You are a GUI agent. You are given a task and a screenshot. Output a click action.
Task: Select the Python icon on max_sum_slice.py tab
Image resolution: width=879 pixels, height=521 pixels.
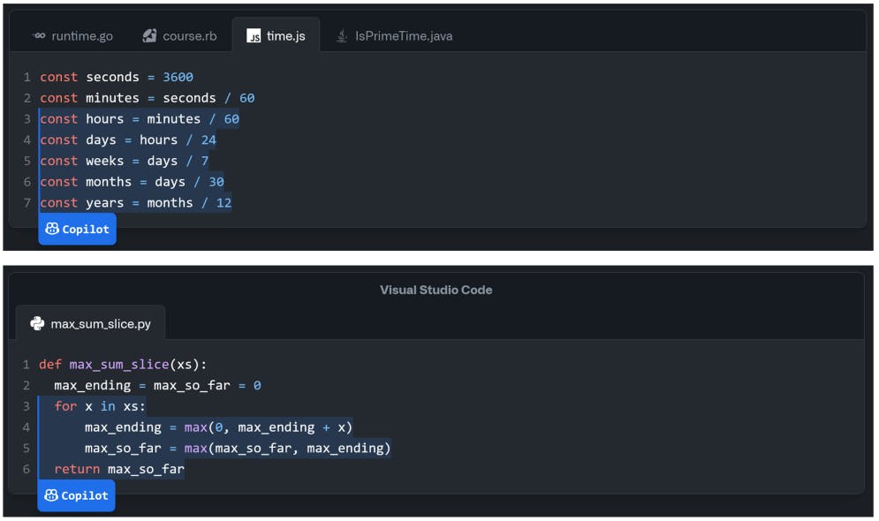tap(35, 323)
